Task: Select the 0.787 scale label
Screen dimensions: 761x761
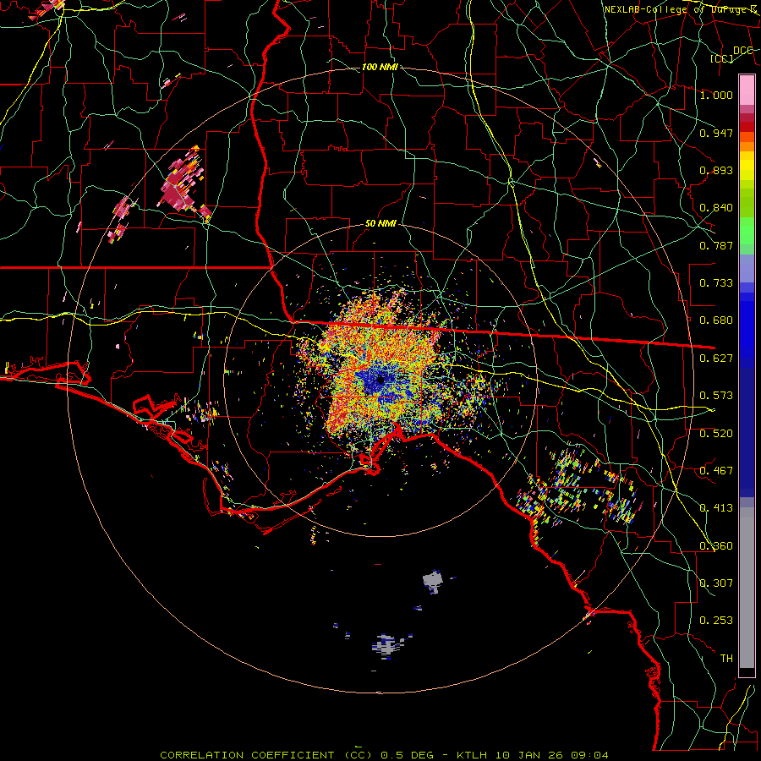Action: pyautogui.click(x=716, y=245)
